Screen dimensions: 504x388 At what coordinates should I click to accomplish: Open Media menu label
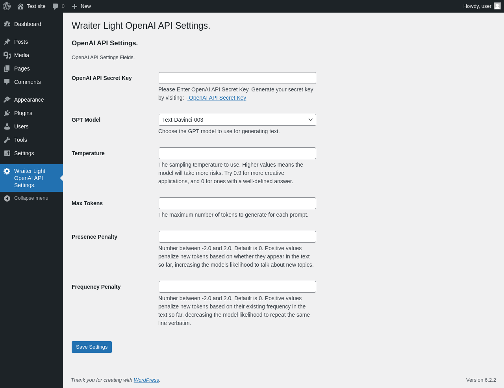tap(22, 55)
